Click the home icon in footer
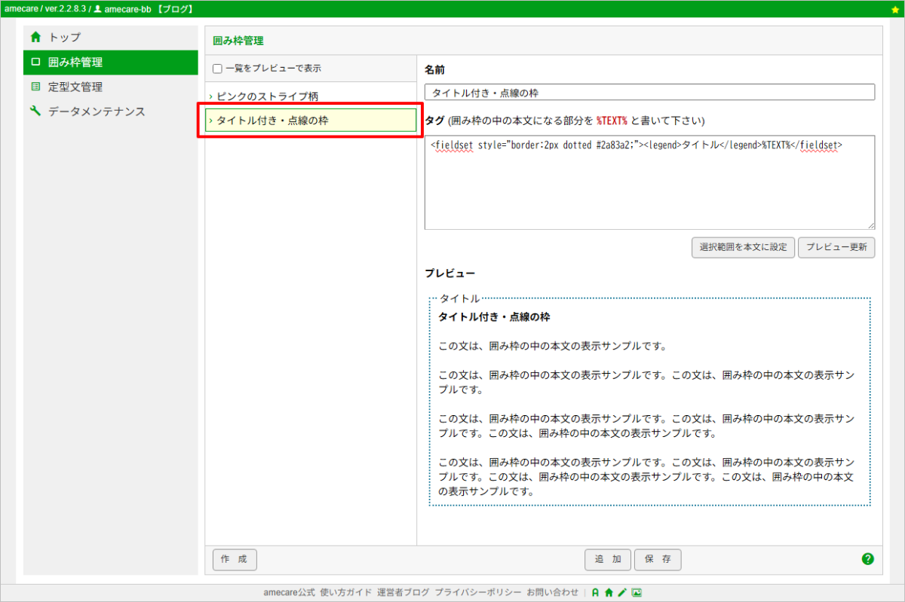 click(609, 593)
